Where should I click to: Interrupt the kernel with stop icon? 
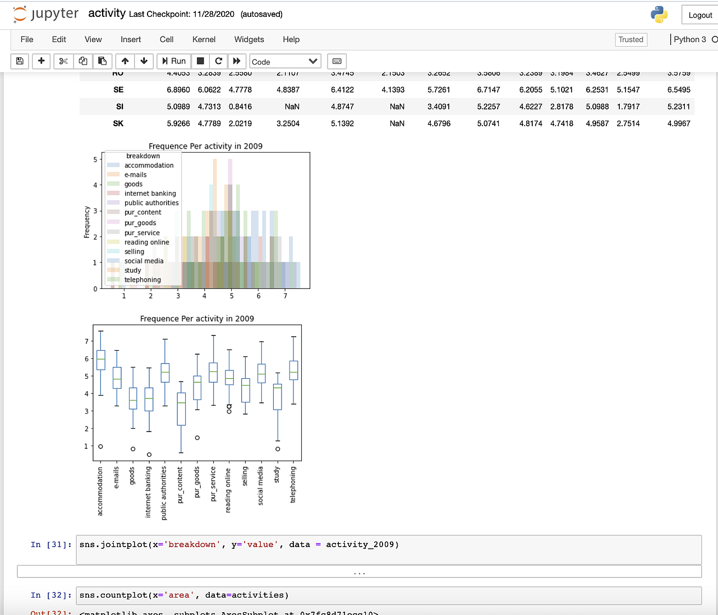tap(200, 61)
